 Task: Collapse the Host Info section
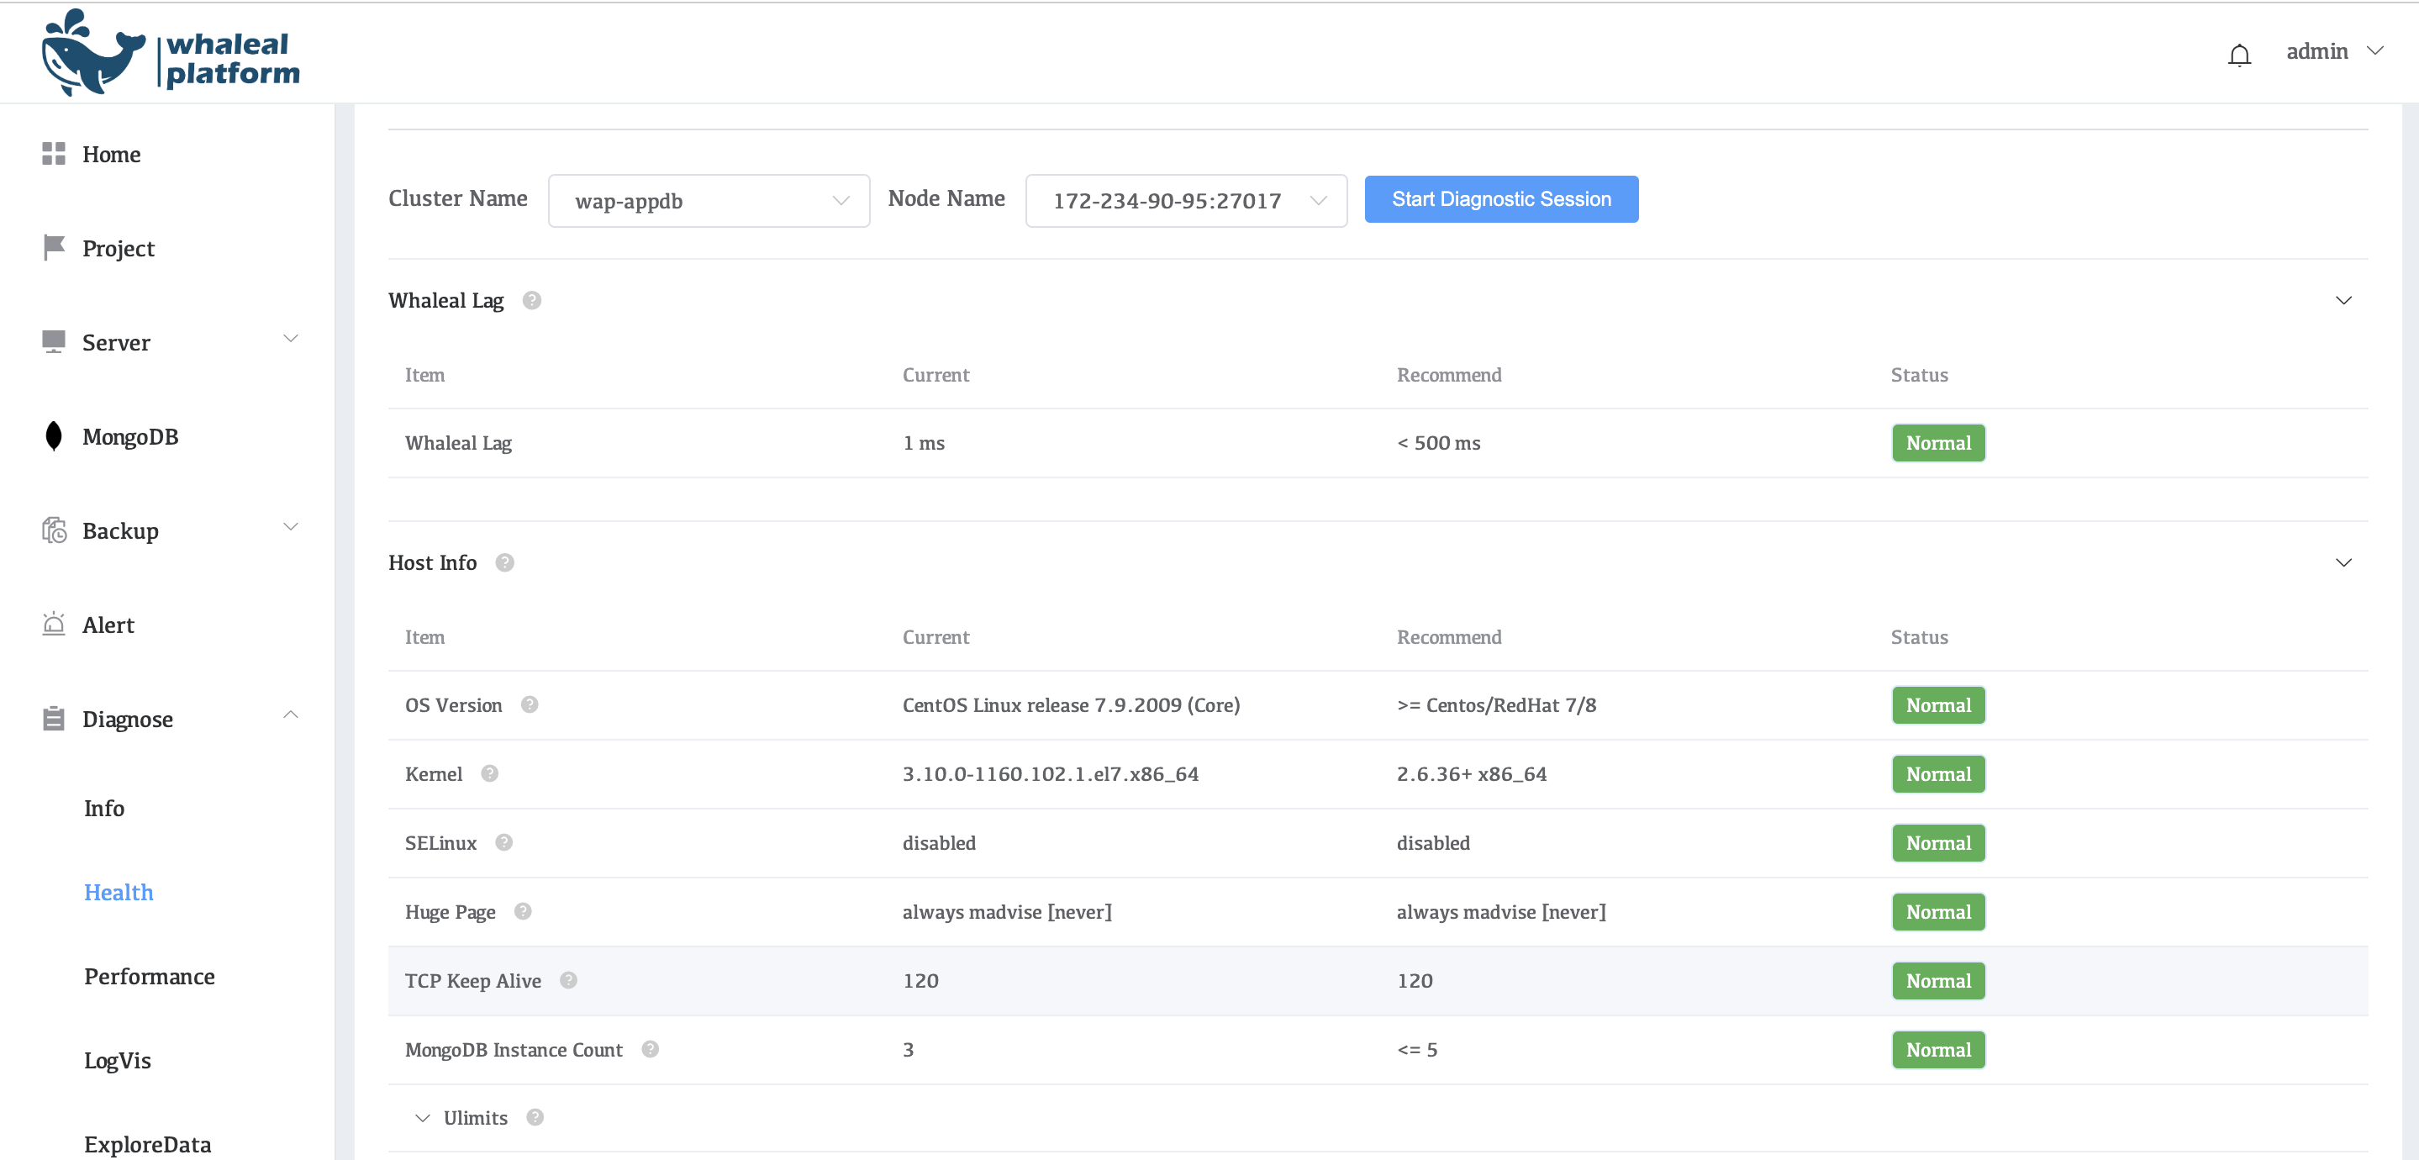tap(2343, 562)
